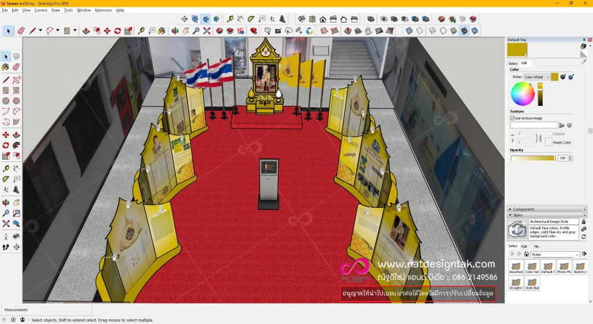Click the Styles home button
The image size is (593, 324).
526,254
